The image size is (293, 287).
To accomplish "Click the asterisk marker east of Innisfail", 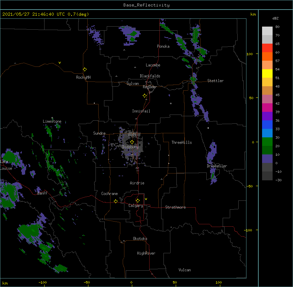I will [171, 103].
